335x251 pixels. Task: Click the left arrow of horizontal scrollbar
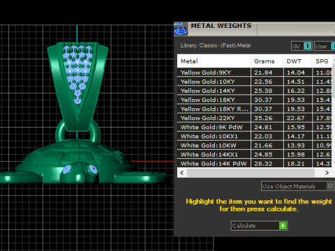[x=182, y=173]
